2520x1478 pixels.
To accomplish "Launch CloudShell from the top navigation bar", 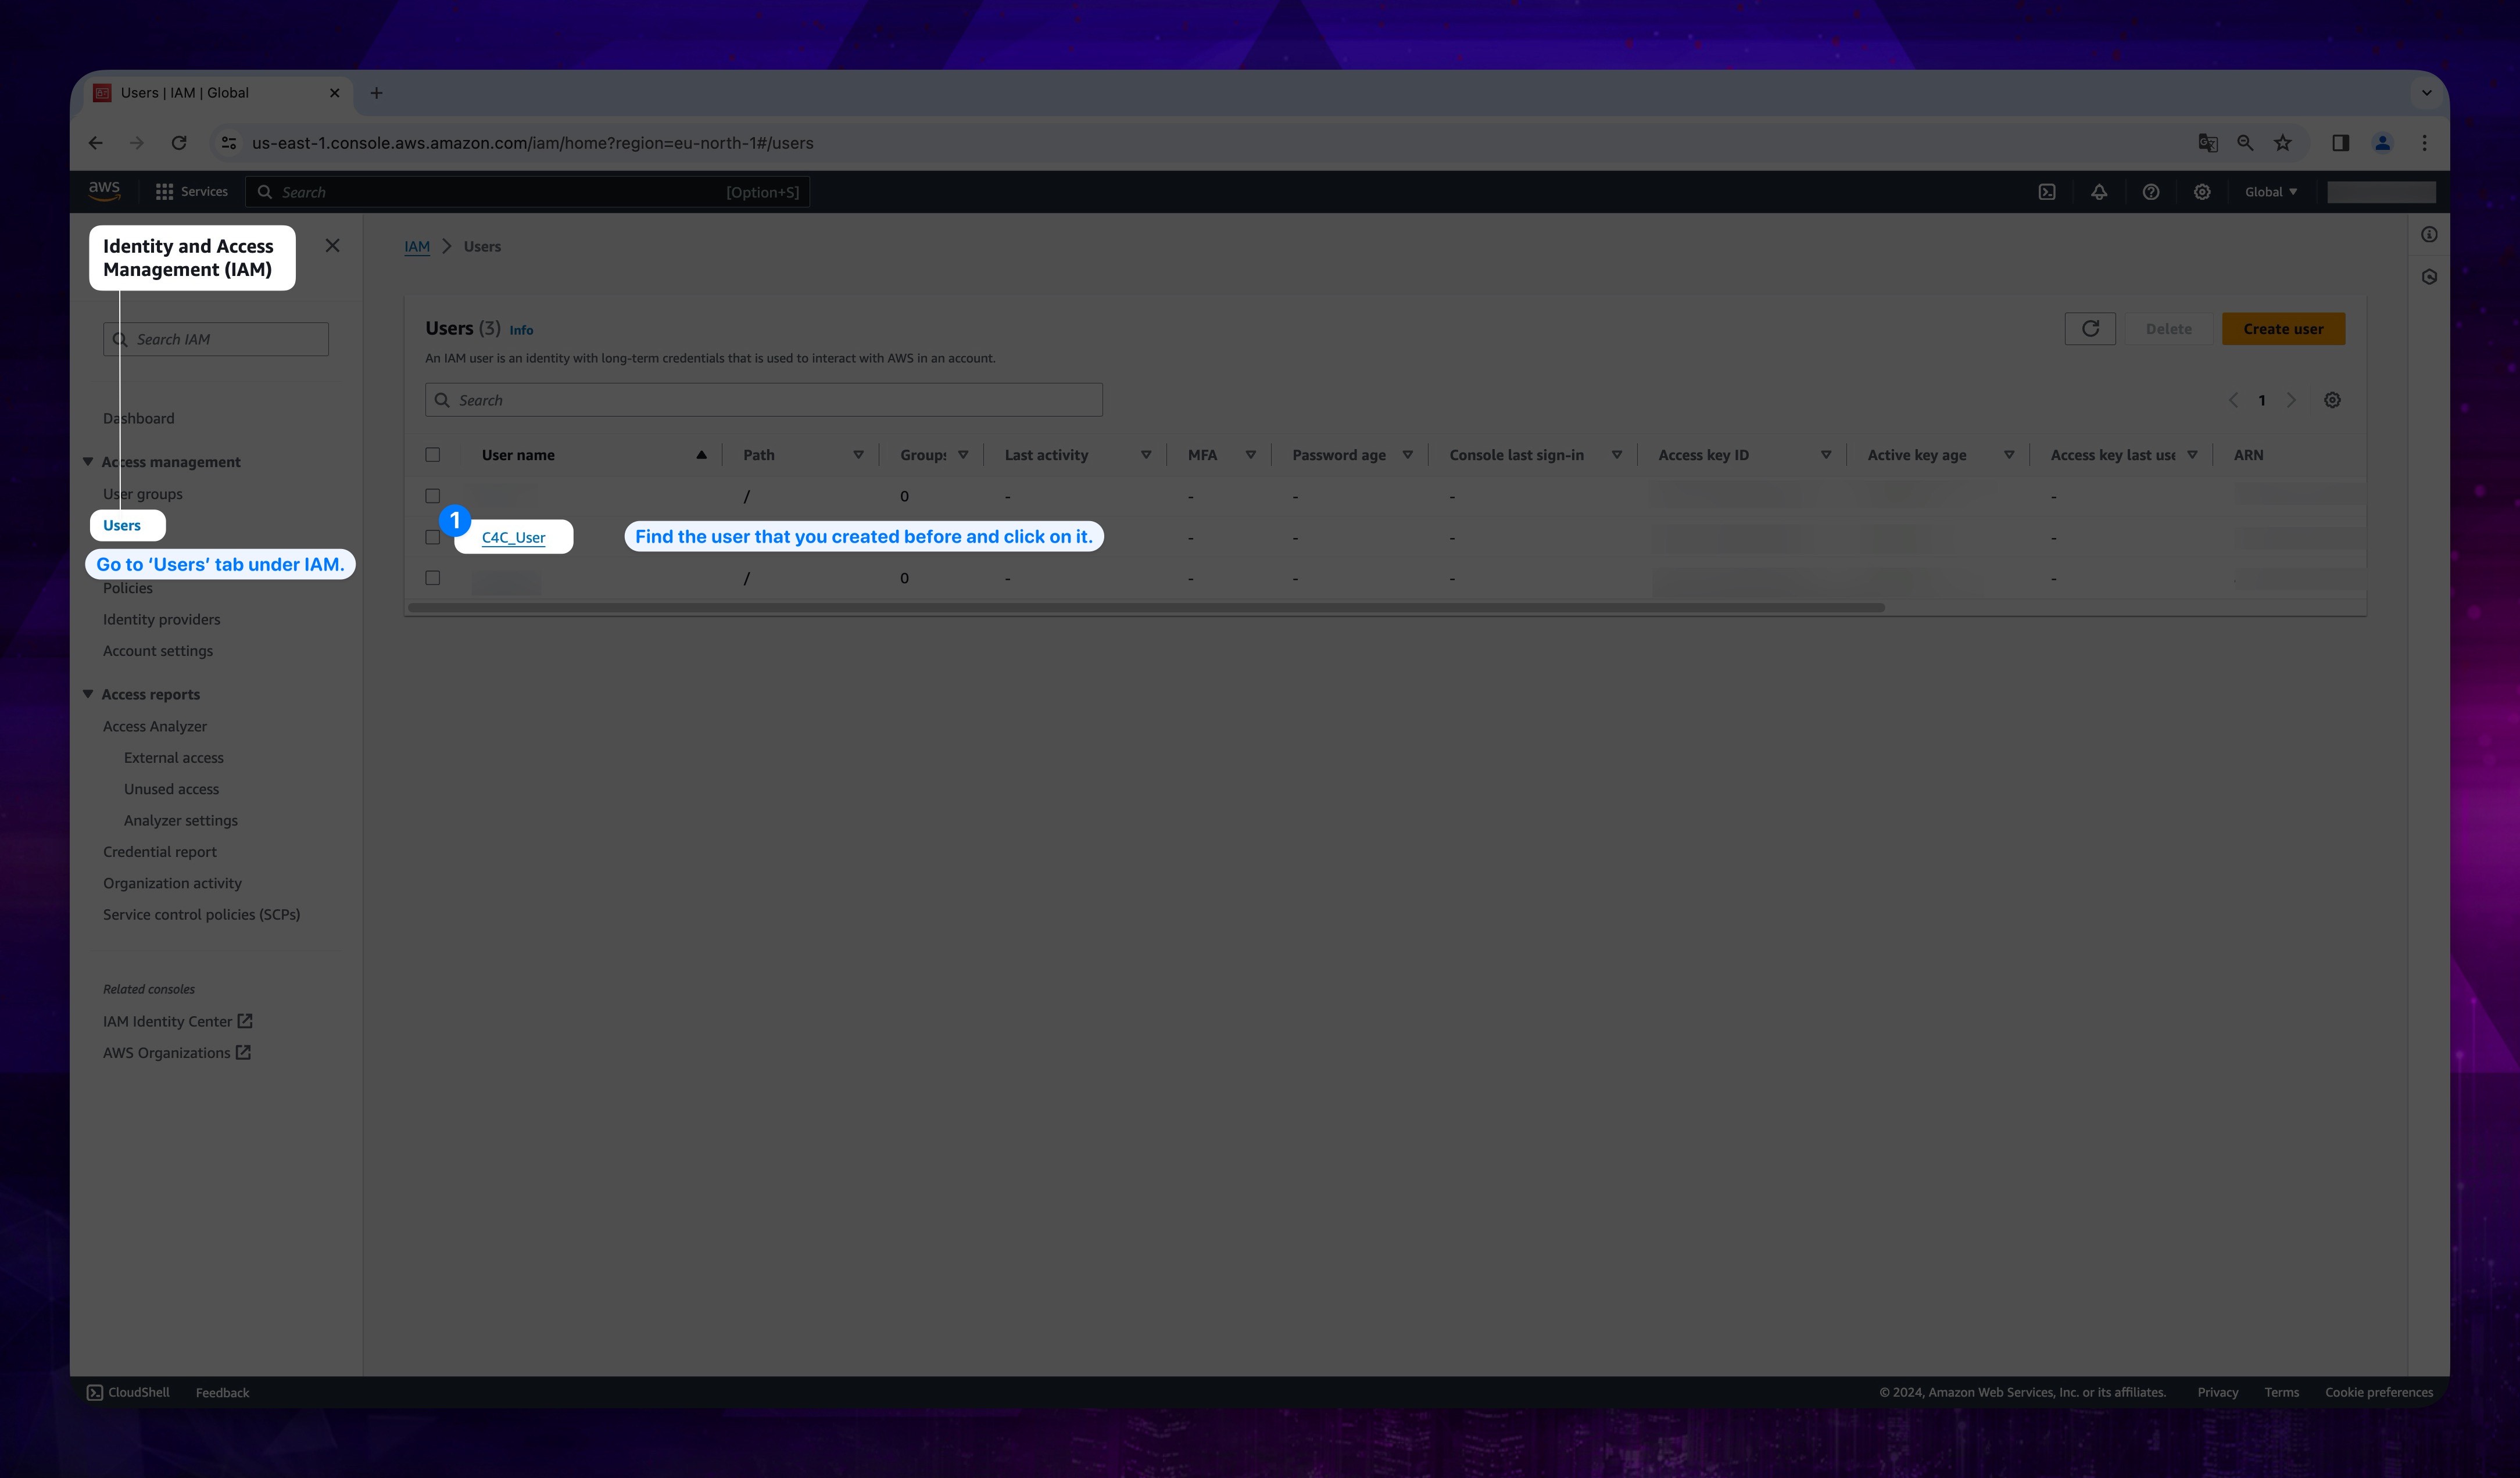I will (2047, 192).
